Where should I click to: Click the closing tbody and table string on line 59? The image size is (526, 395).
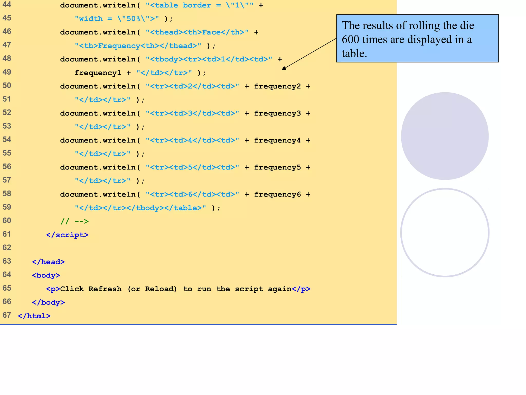coord(140,208)
